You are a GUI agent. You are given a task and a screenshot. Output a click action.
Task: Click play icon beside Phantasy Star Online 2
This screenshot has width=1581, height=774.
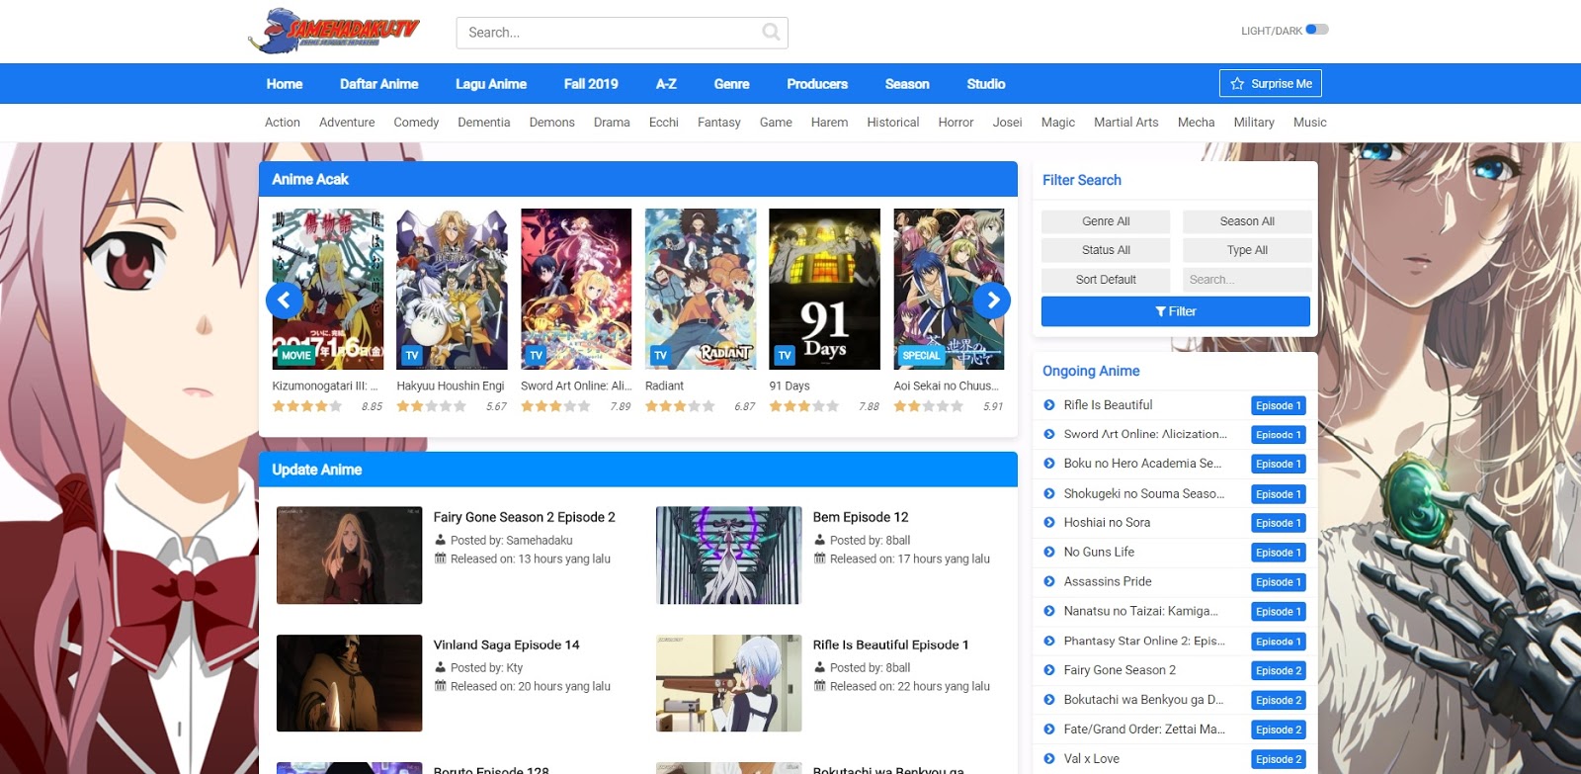point(1049,641)
